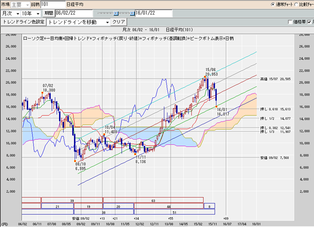Image resolution: width=314 pixels, height=227 pixels.
Task: Enable the 価格帯 checkbox
Action: [290, 22]
